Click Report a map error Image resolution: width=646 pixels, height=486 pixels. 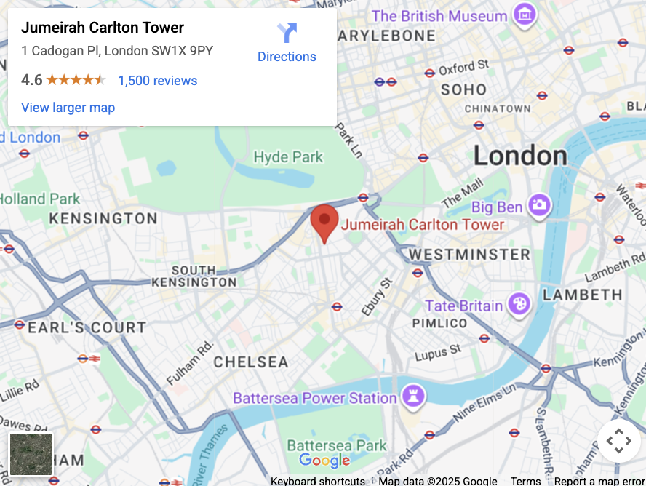click(x=599, y=481)
